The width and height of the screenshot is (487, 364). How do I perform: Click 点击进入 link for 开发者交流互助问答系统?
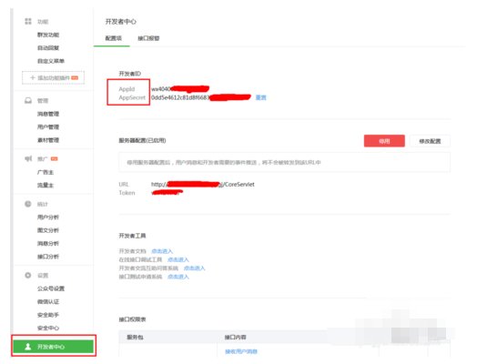(x=195, y=268)
